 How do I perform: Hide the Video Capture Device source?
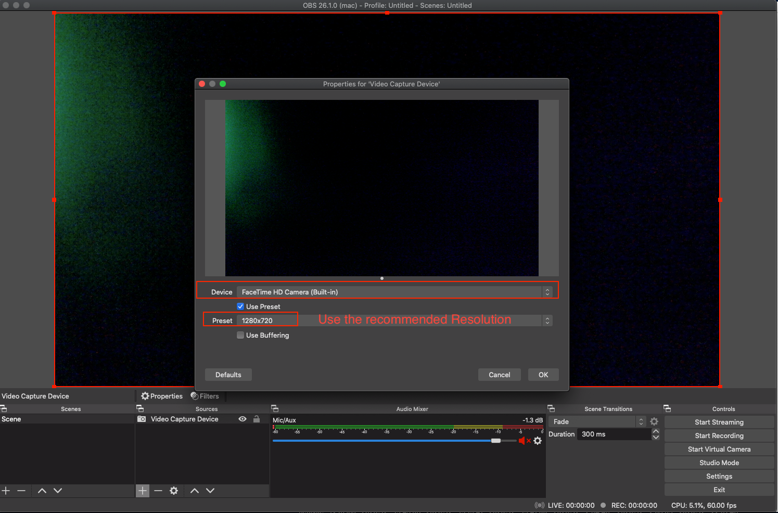coord(243,419)
